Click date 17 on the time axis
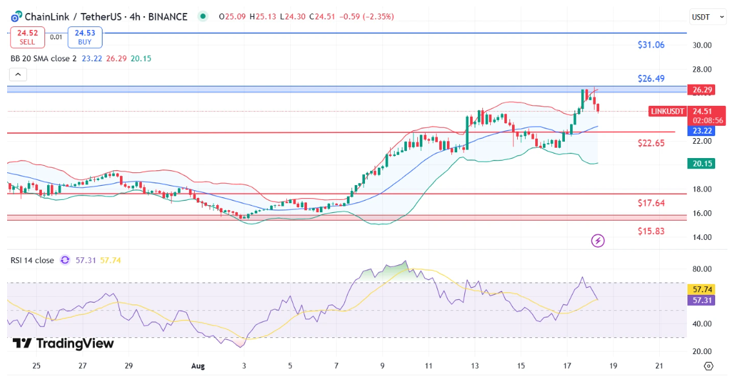 (567, 366)
